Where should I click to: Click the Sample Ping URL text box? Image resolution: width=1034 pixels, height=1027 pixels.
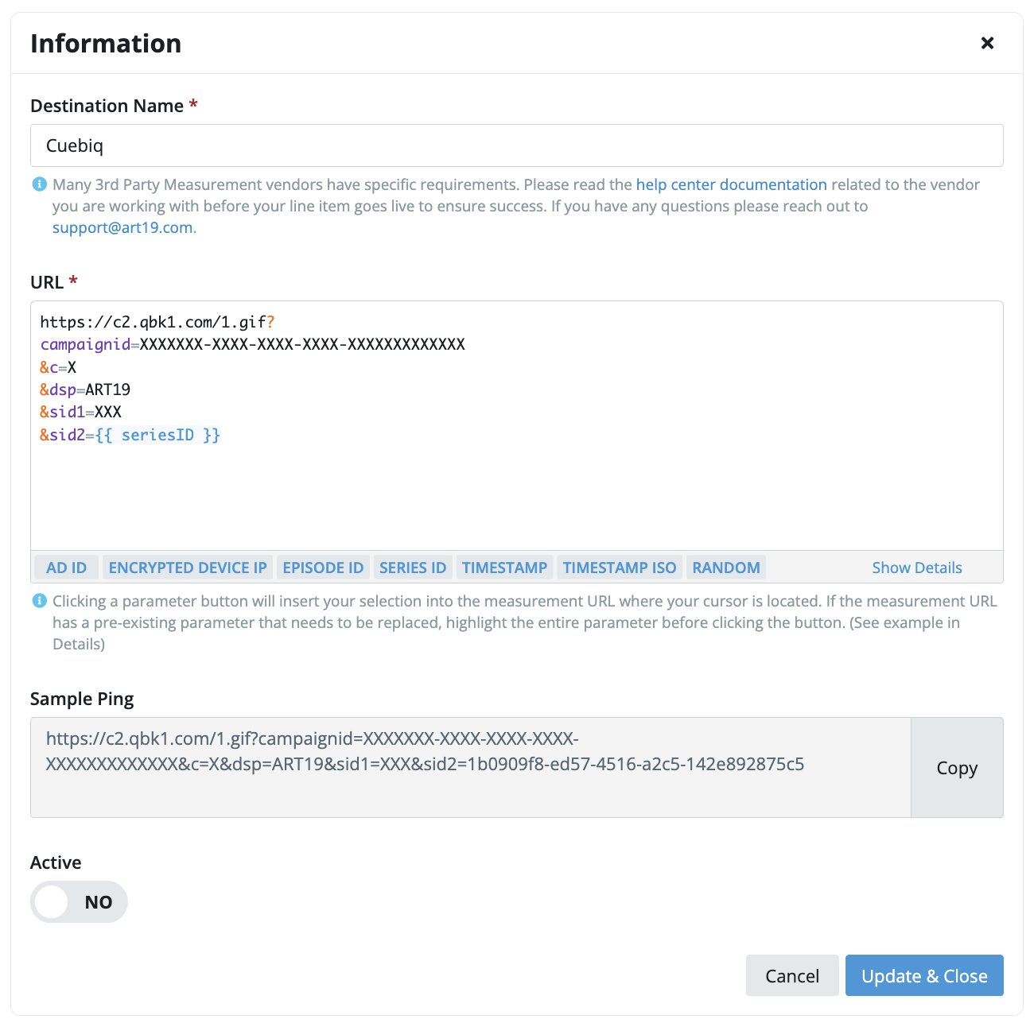tap(470, 768)
